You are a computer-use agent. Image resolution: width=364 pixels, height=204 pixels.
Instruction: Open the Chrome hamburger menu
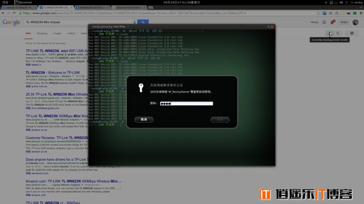[x=361, y=13]
